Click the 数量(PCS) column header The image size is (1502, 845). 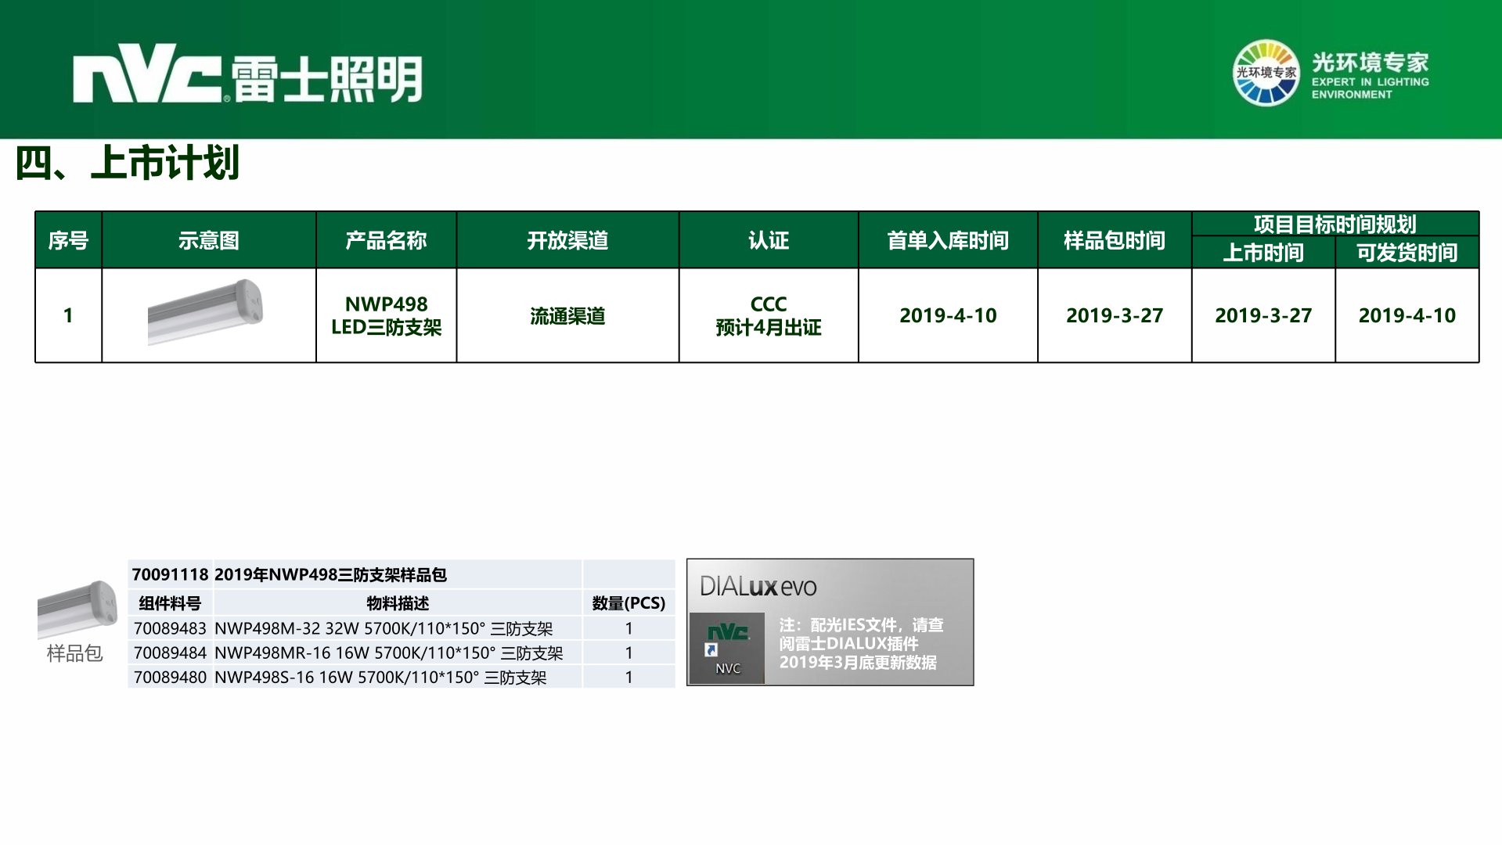click(629, 603)
